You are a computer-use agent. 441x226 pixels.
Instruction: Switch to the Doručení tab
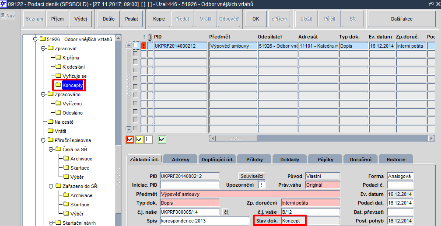pos(361,160)
